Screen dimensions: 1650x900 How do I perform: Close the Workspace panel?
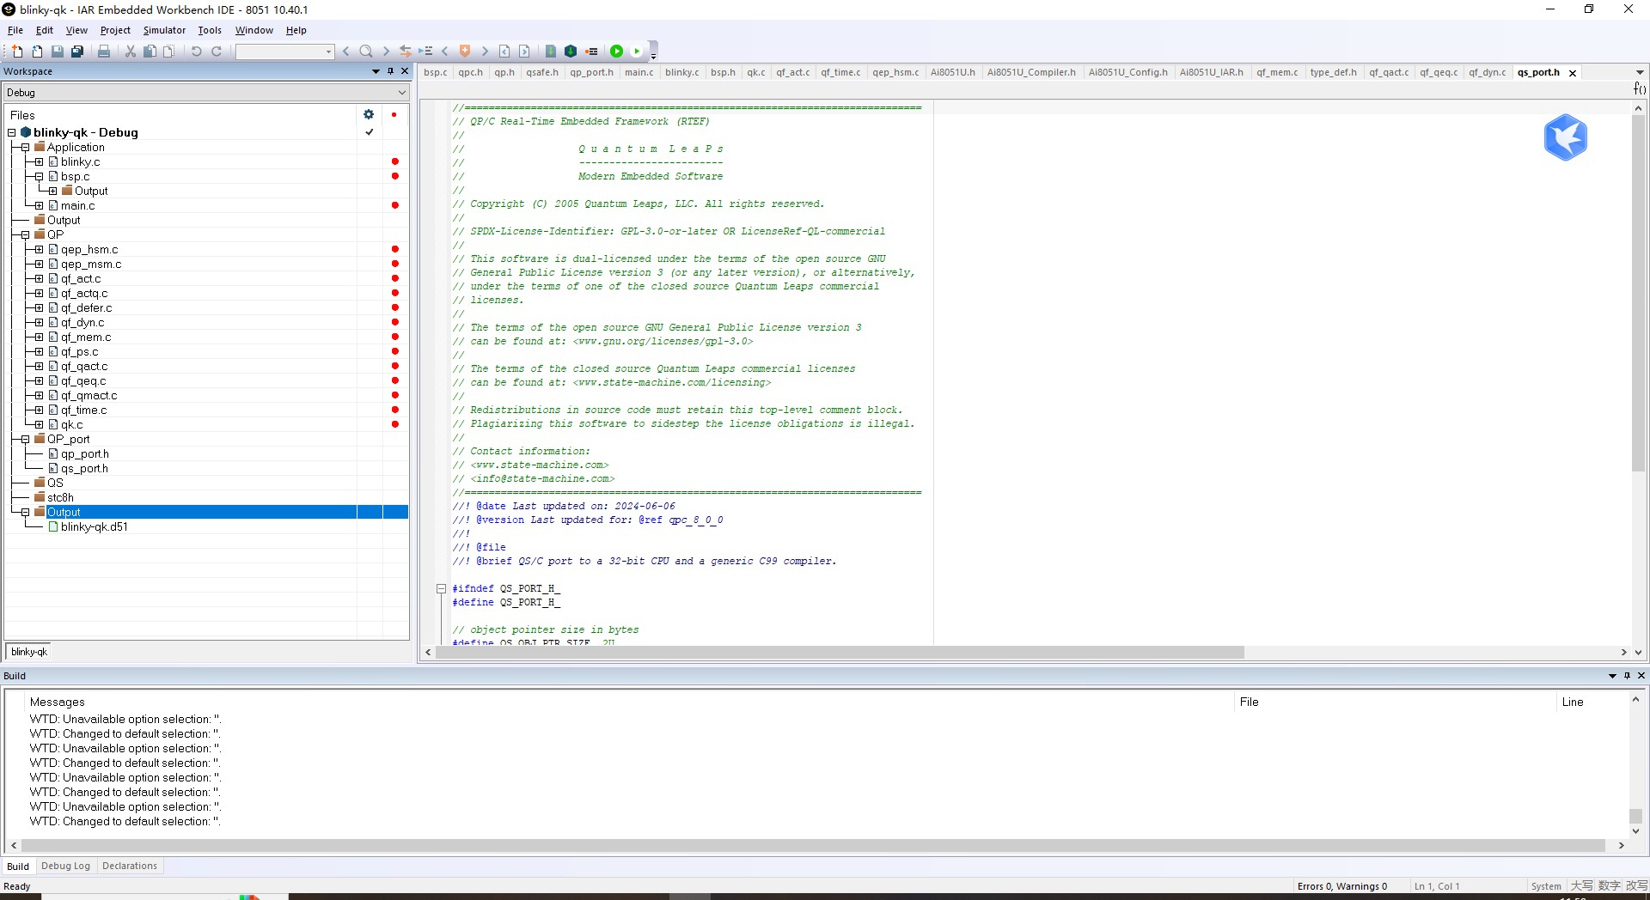[405, 71]
